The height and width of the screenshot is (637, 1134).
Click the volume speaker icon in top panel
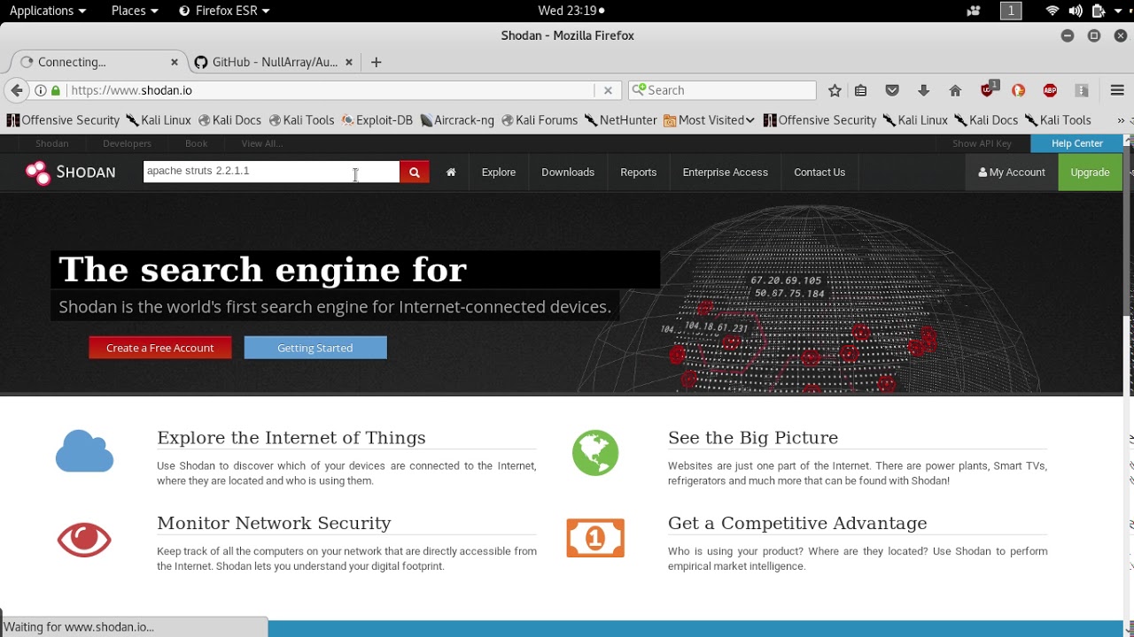[x=1075, y=11]
